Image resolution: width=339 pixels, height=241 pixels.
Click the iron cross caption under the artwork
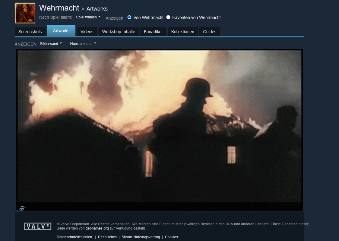pyautogui.click(x=22, y=208)
